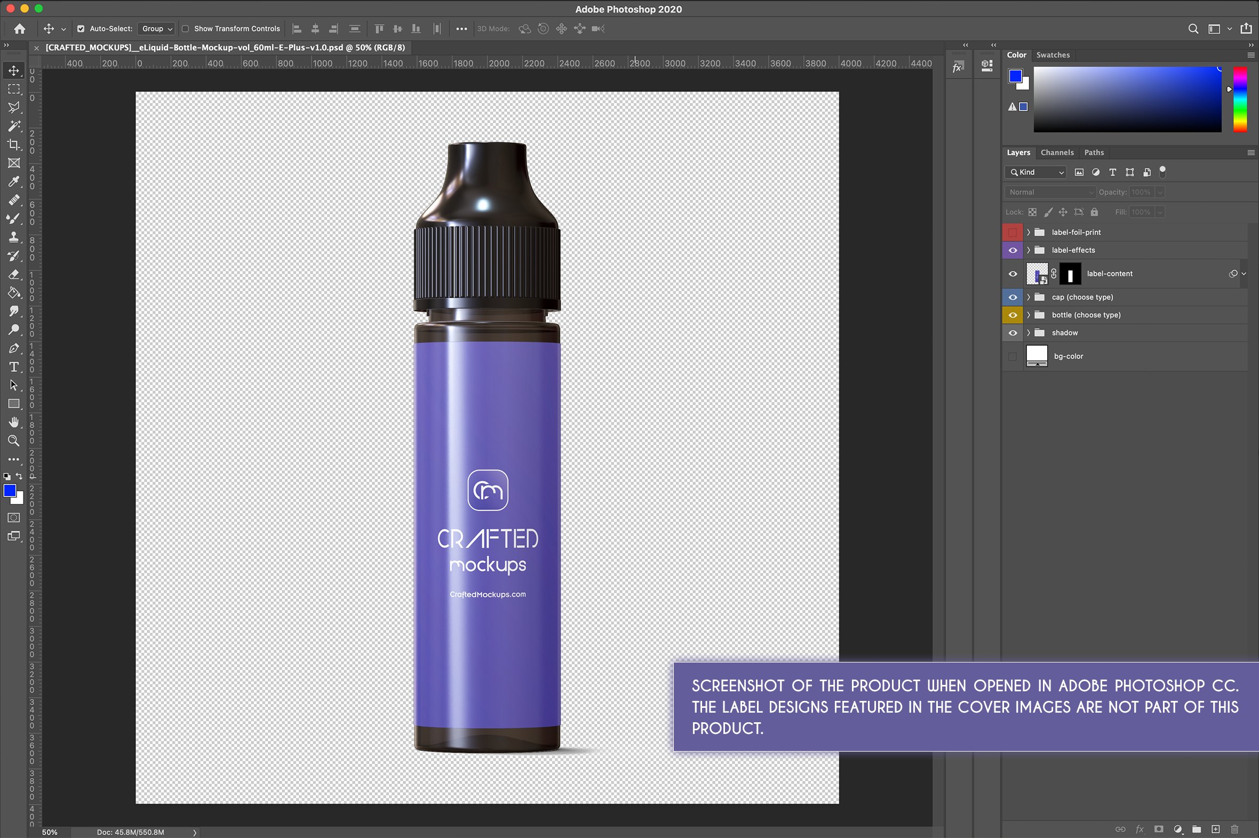
Task: Select the Horizontal Type tool
Action: tap(14, 366)
